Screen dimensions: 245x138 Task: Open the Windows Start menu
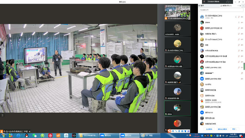(3, 136)
